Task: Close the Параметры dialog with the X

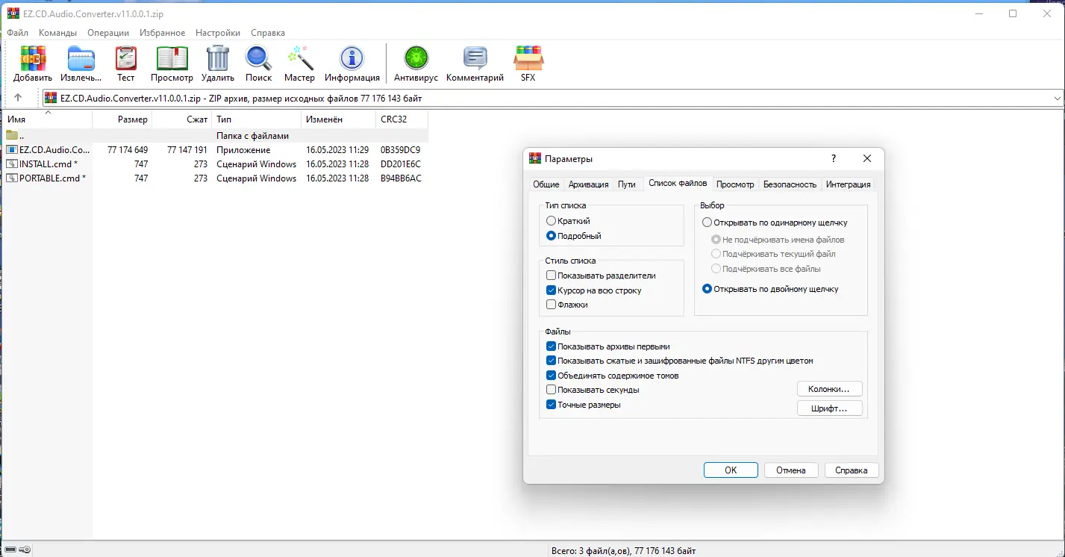Action: (866, 158)
